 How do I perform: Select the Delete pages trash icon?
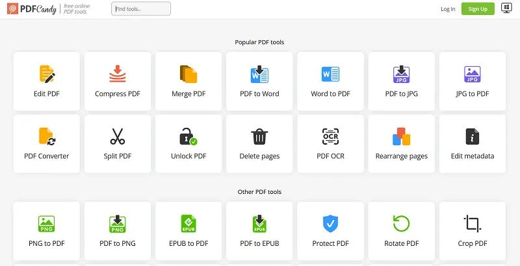pyautogui.click(x=259, y=137)
